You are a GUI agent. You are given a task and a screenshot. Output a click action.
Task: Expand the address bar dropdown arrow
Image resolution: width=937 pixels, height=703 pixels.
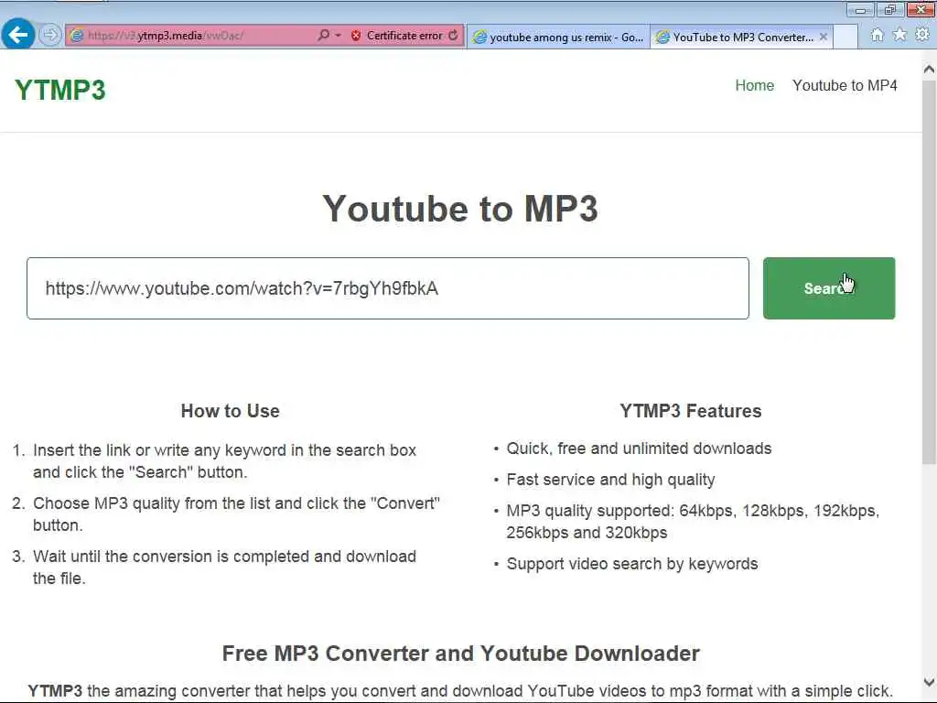339,36
